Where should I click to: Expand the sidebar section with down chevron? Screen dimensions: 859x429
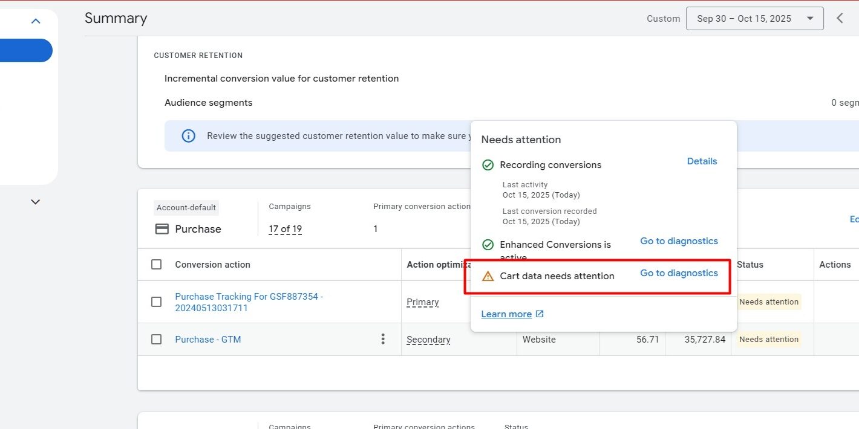coord(36,202)
